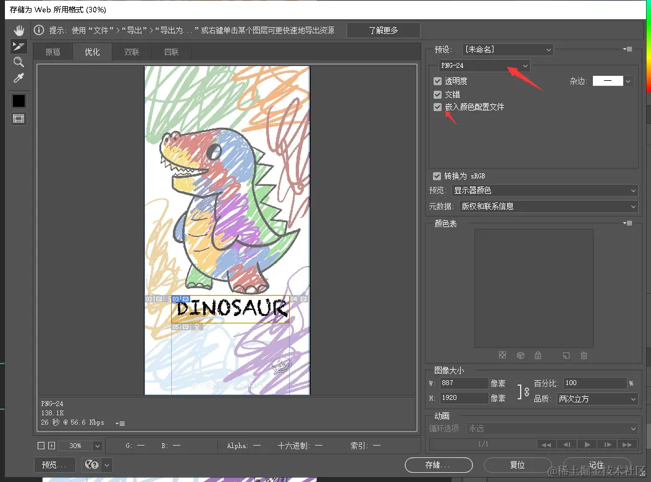Click slice 04 badge in preview
The height and width of the screenshot is (482, 651).
coord(298,299)
